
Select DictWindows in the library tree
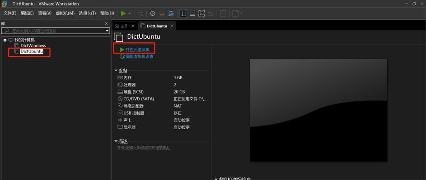coord(33,45)
